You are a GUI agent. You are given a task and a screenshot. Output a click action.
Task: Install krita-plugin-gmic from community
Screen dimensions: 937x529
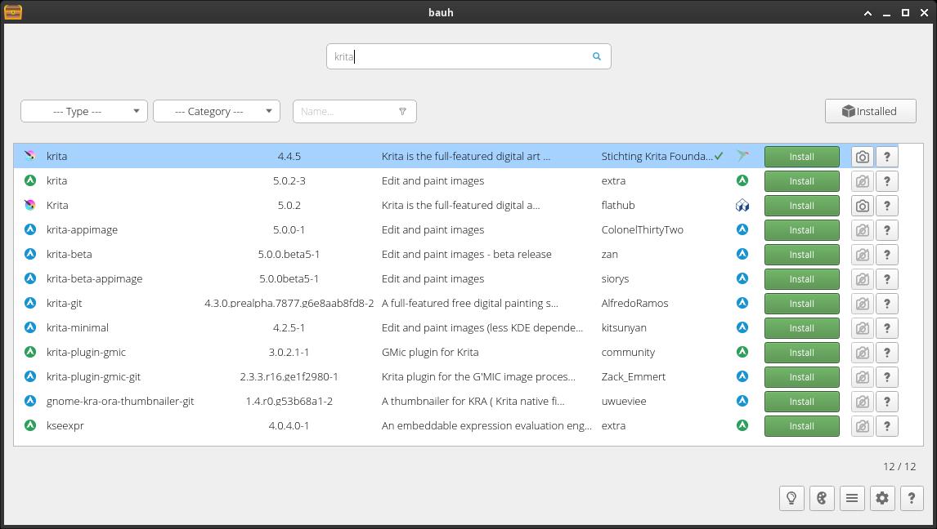(801, 353)
